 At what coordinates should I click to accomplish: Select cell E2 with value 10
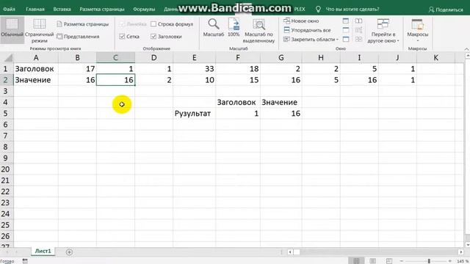pos(194,80)
